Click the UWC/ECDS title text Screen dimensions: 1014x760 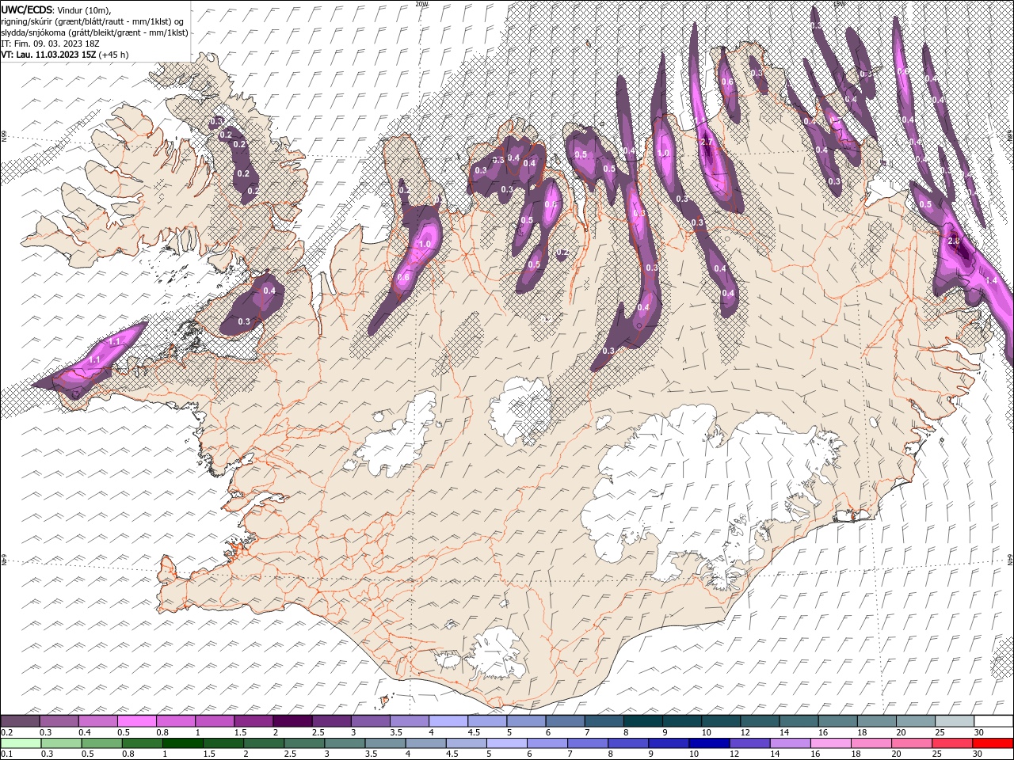[x=27, y=9]
